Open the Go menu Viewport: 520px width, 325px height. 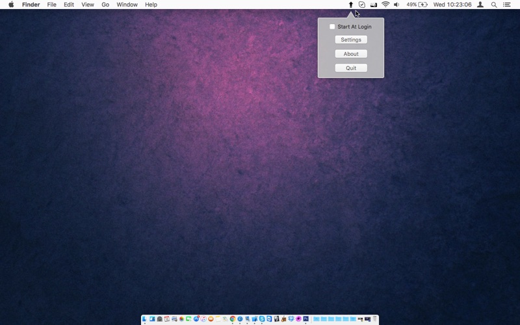pos(105,5)
